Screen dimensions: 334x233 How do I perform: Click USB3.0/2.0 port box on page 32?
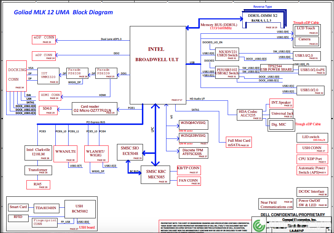[311, 90]
